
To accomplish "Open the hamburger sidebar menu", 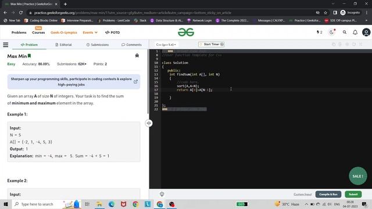I will click(5, 45).
